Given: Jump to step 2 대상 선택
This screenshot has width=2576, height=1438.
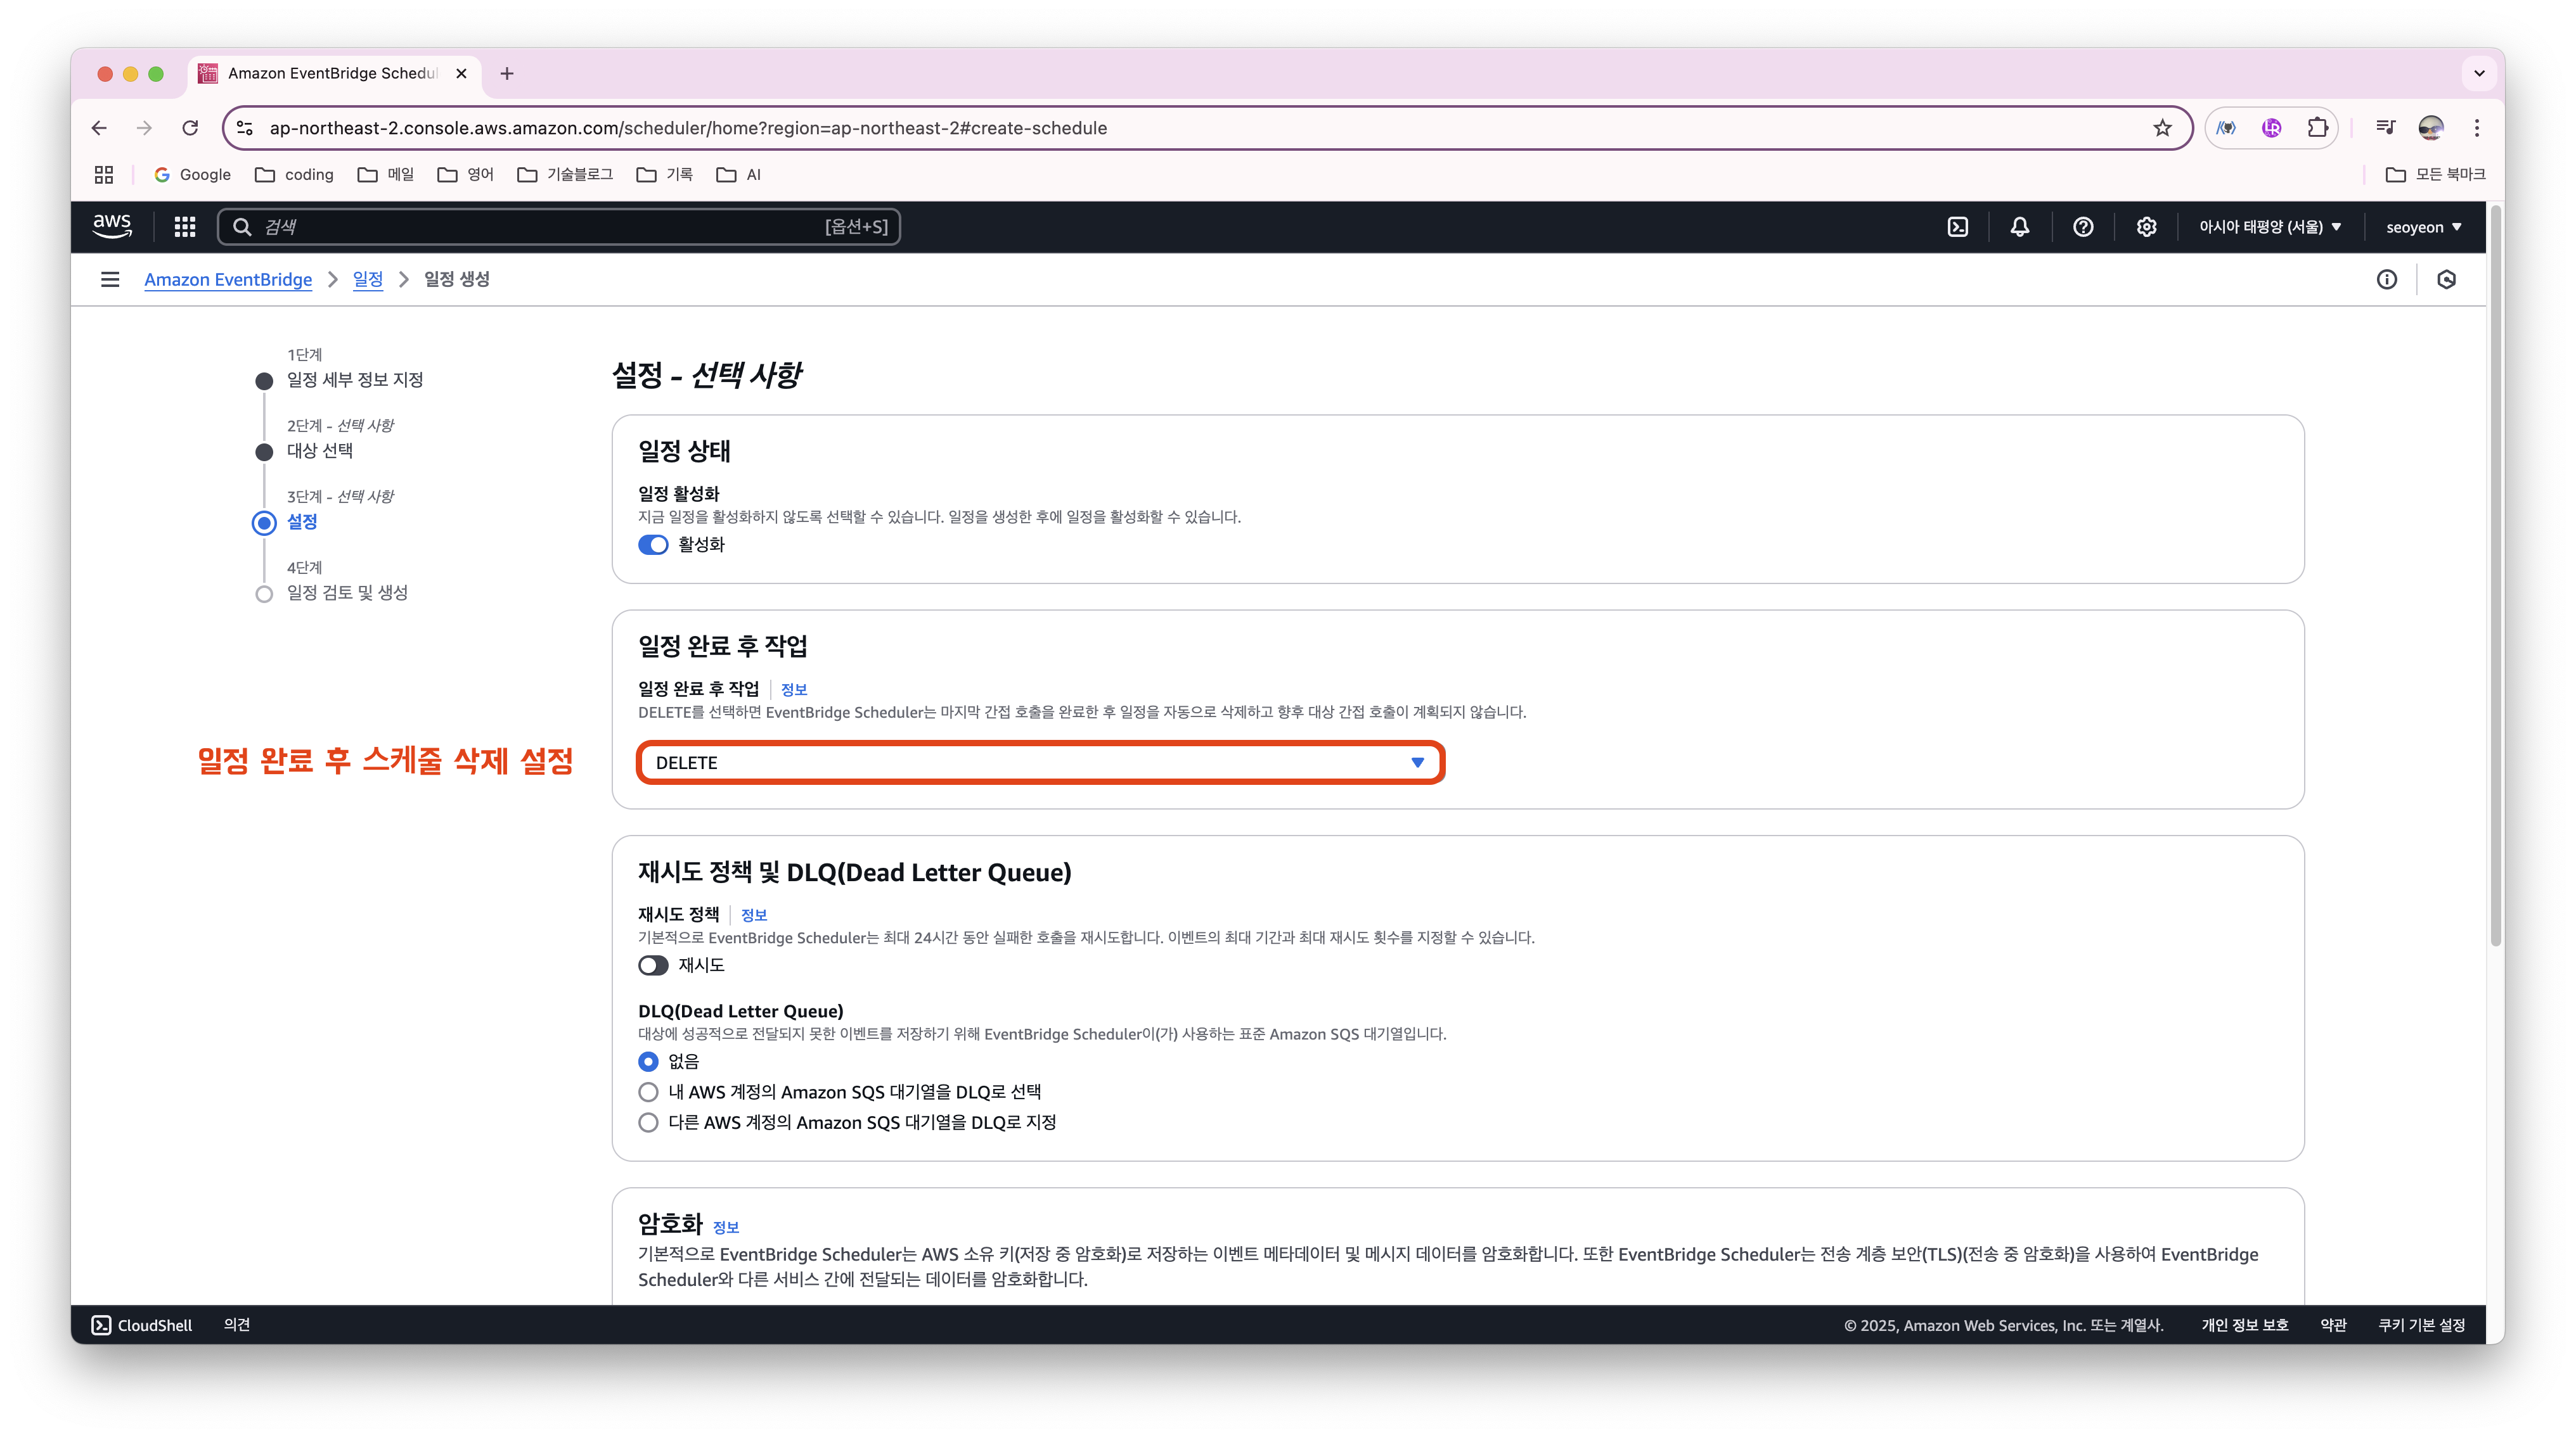Looking at the screenshot, I should tap(320, 450).
